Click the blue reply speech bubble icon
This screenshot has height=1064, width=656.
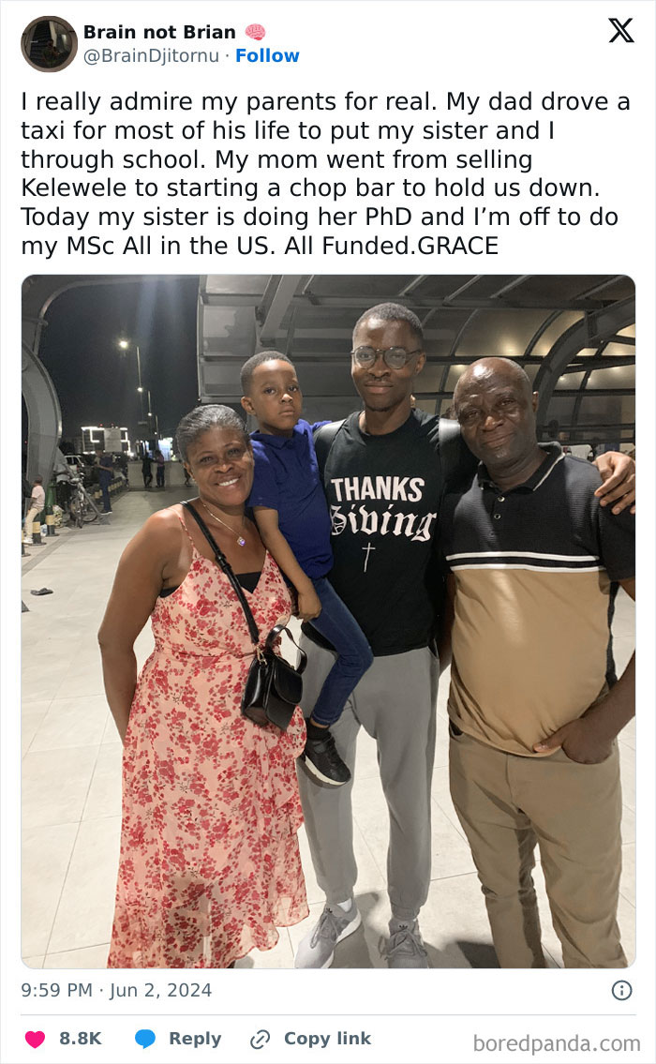pyautogui.click(x=144, y=1039)
